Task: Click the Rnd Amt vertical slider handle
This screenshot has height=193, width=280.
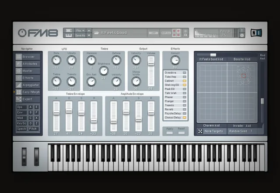Action: tap(262, 101)
